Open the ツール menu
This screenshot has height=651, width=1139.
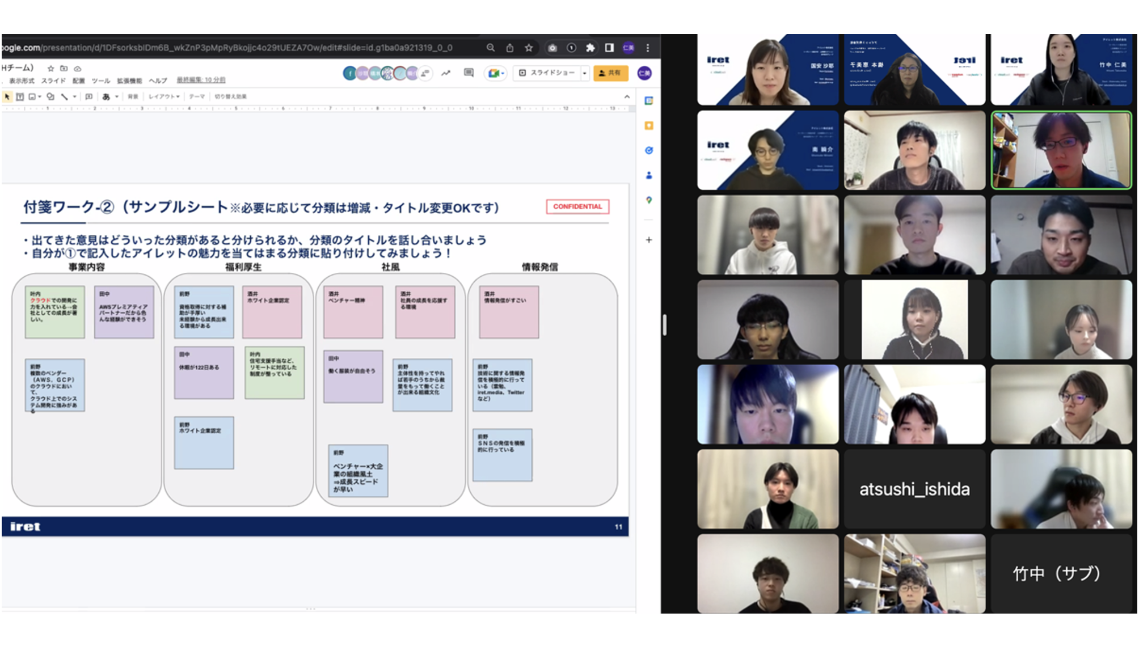click(x=101, y=81)
